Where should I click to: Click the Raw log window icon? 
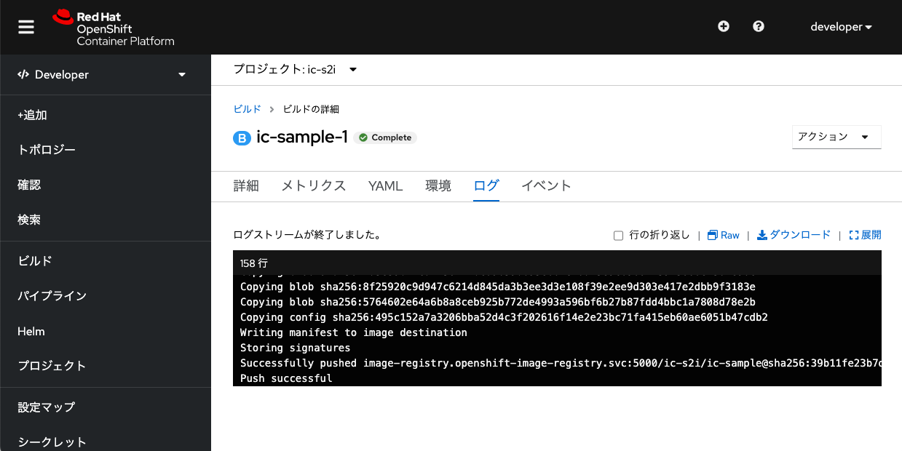713,235
